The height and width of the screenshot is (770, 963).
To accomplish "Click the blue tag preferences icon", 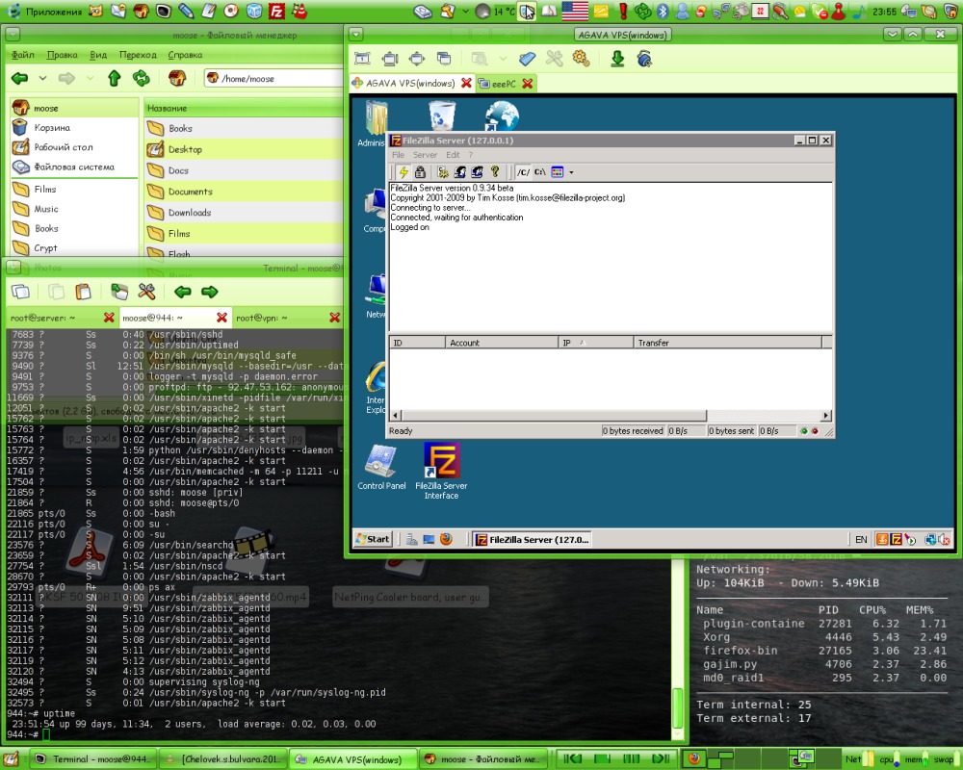I will [527, 59].
